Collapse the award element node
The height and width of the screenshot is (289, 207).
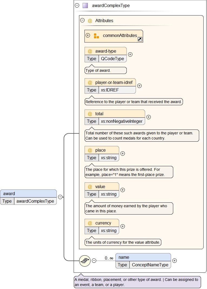coord(60,197)
